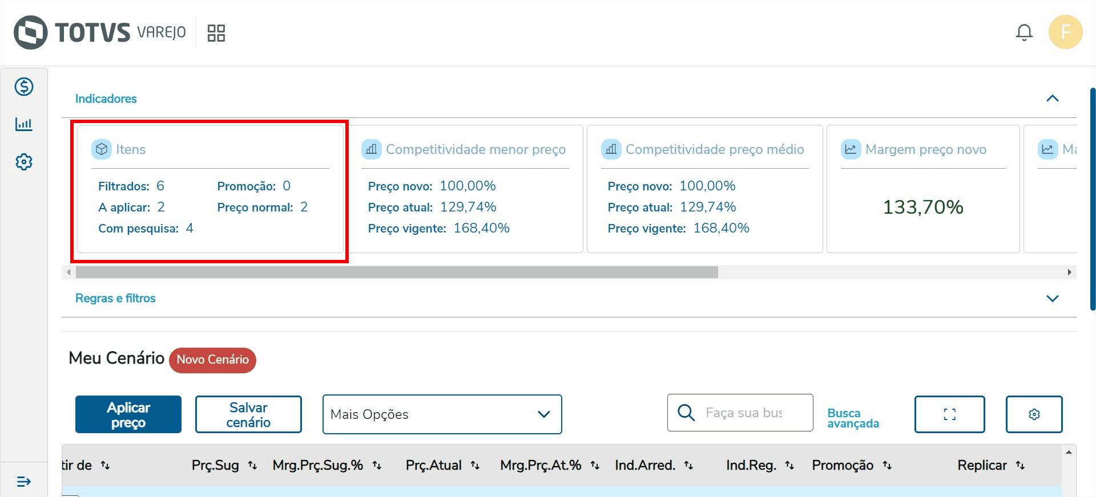Open the pricing dollar sidebar icon
Viewport: 1096px width, 497px height.
pos(24,87)
